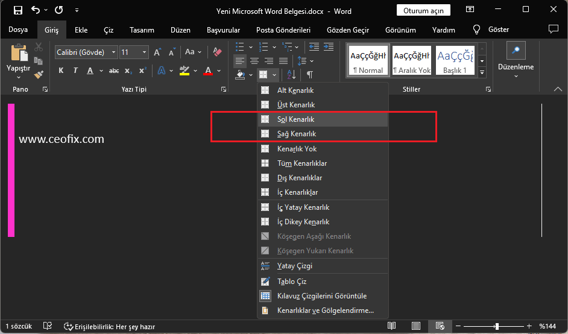Click the shading paint bucket icon

pyautogui.click(x=240, y=75)
